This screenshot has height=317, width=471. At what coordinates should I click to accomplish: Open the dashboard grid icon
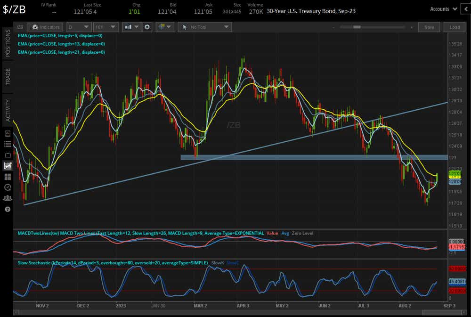7,177
